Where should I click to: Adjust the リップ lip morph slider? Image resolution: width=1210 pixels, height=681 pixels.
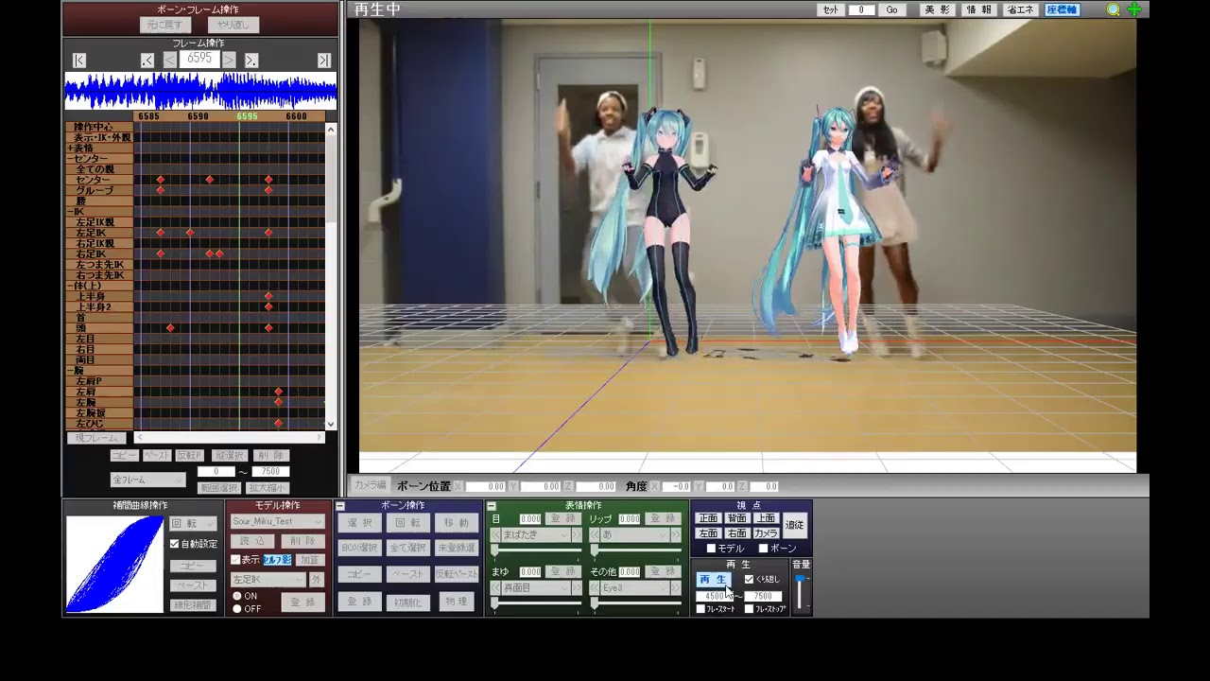pos(634,550)
